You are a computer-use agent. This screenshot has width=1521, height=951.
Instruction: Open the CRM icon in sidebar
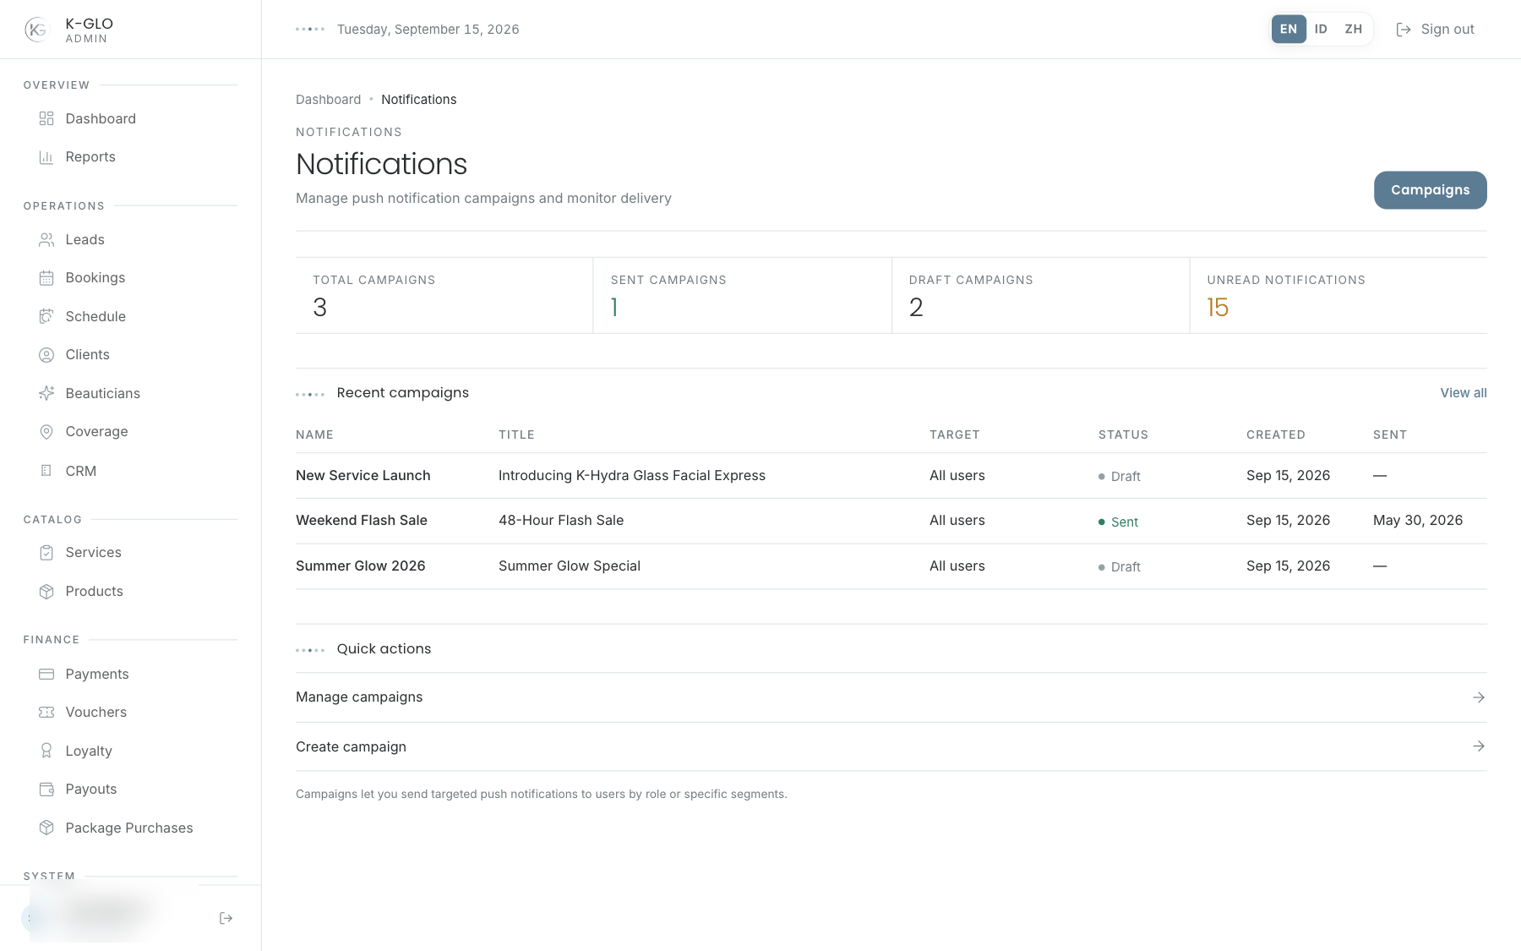tap(46, 471)
